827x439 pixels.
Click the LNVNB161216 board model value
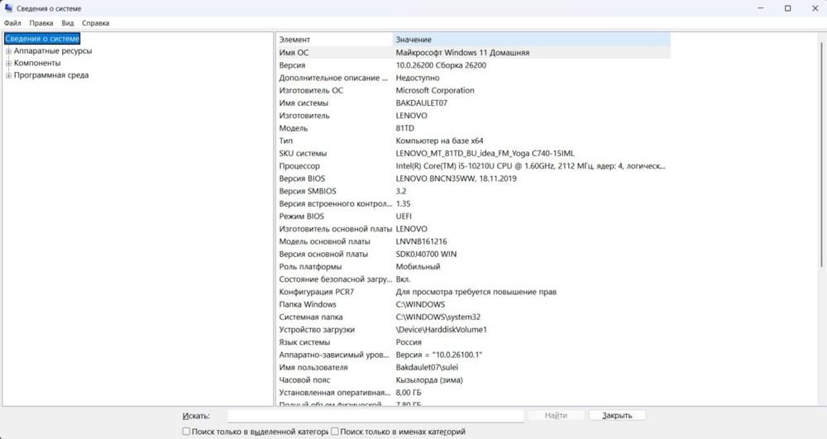422,242
